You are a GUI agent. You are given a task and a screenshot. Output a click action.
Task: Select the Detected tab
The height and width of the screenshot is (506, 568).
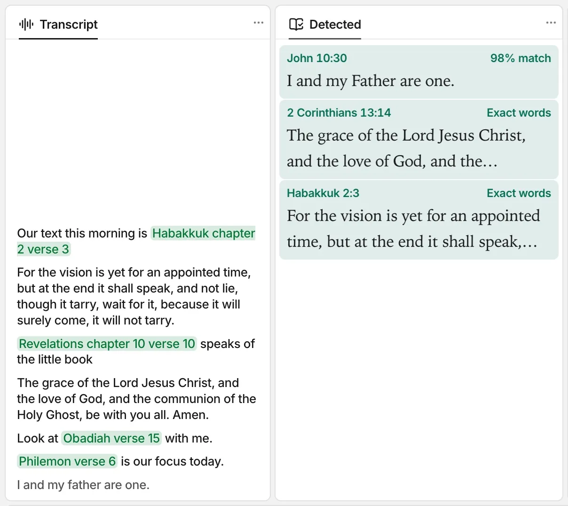(x=325, y=24)
